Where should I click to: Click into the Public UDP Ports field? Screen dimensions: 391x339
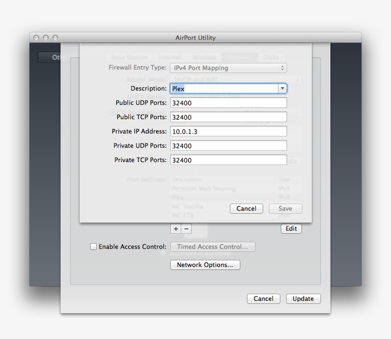tap(228, 103)
